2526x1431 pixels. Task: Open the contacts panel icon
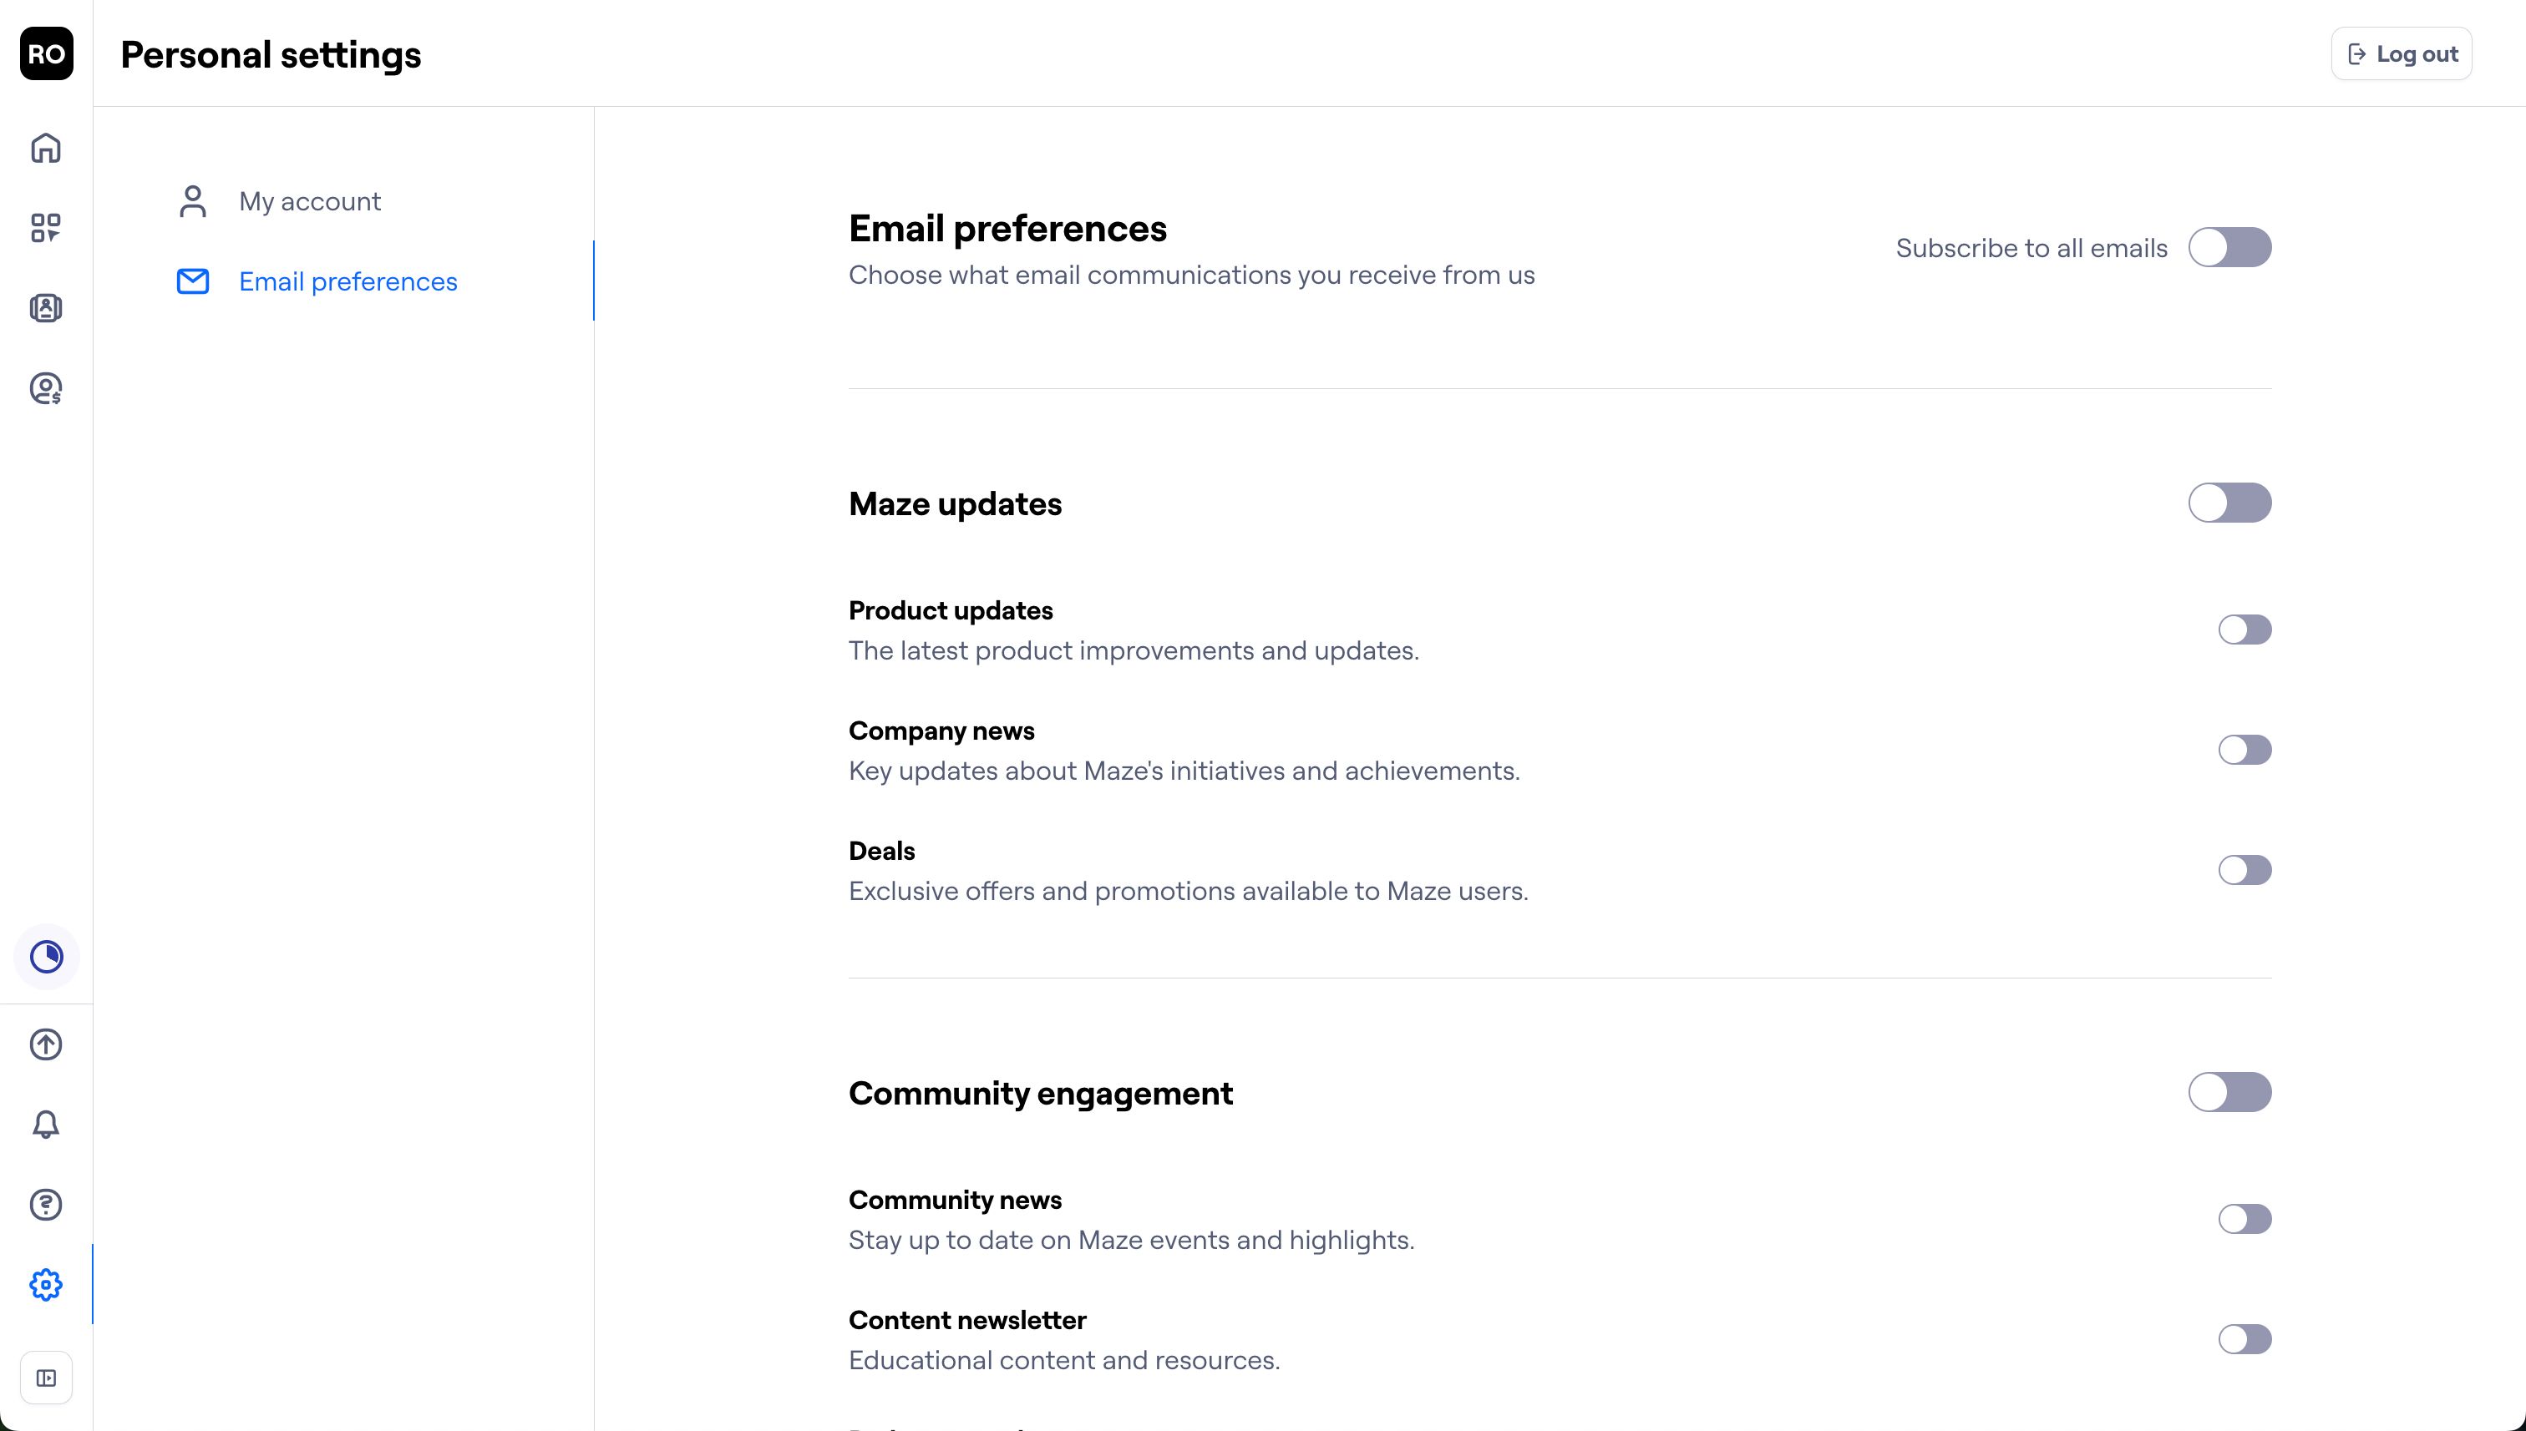(x=46, y=309)
